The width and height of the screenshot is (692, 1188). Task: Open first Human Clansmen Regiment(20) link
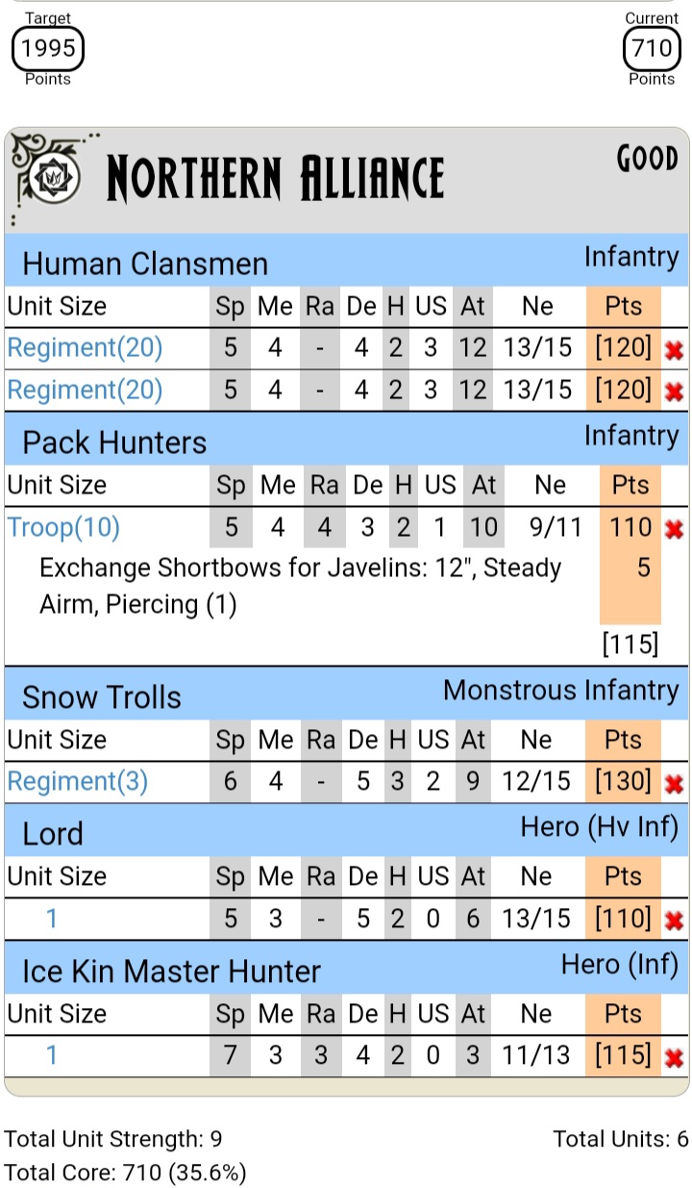pyautogui.click(x=85, y=348)
